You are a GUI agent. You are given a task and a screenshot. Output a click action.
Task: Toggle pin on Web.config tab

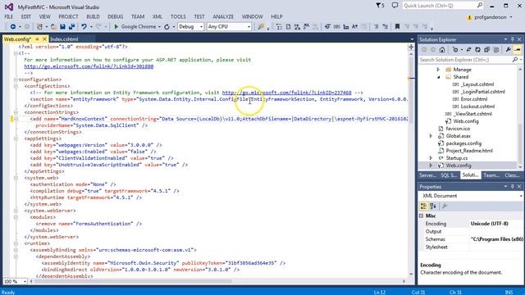[37, 39]
